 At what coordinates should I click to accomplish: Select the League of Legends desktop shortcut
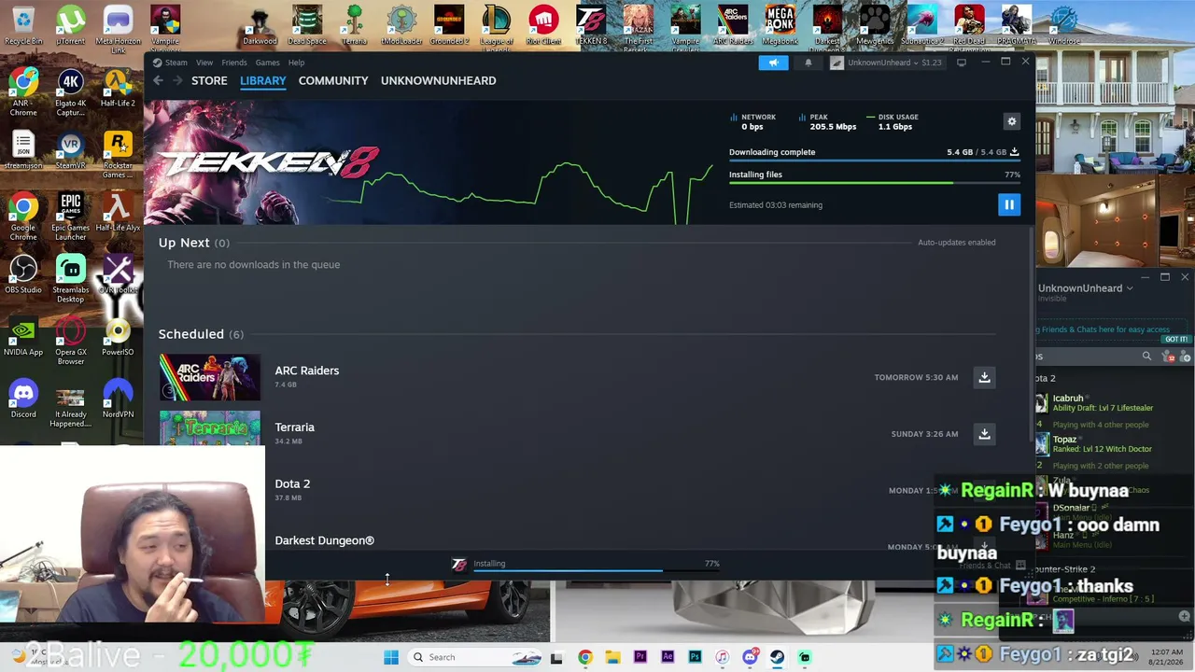pos(497,26)
